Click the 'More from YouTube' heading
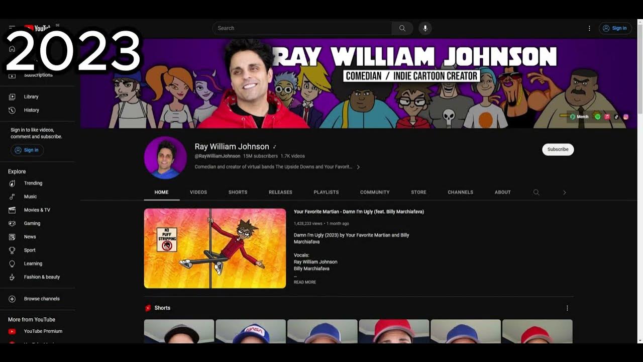The height and width of the screenshot is (362, 643). (x=32, y=320)
